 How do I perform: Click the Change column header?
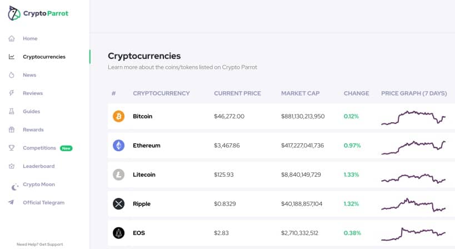coord(356,93)
